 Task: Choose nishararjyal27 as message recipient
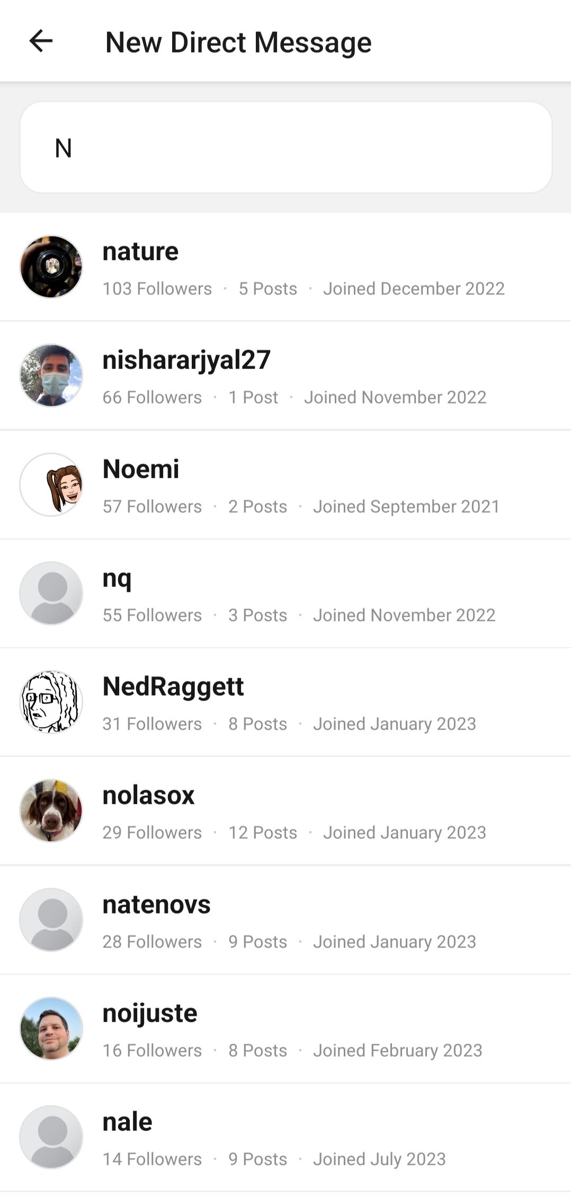pos(186,360)
